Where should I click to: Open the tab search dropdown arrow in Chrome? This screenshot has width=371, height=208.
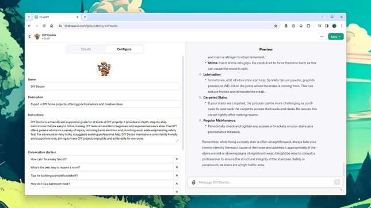[29, 17]
